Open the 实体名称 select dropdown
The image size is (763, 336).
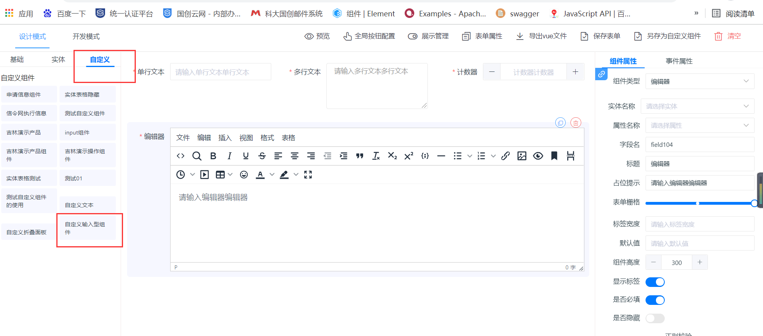(x=697, y=106)
